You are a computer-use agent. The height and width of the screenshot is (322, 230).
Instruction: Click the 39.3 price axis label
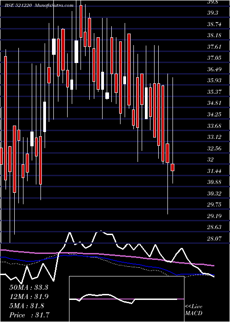[213, 13]
